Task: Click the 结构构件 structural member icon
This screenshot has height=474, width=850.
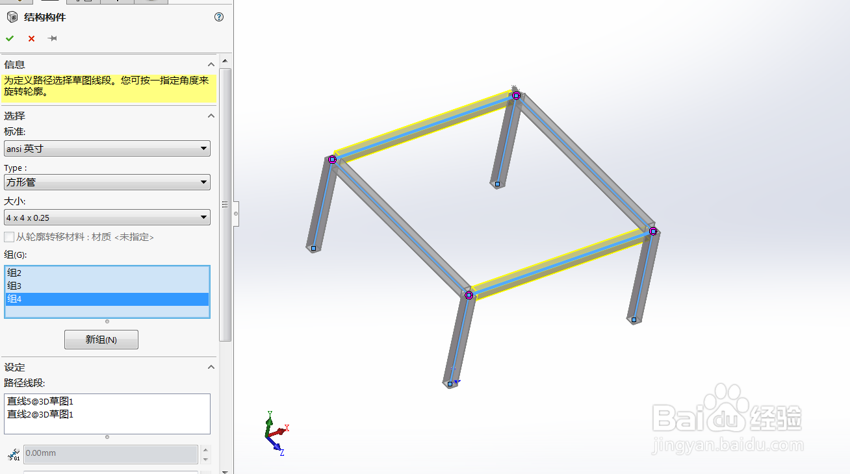Action: click(x=12, y=18)
